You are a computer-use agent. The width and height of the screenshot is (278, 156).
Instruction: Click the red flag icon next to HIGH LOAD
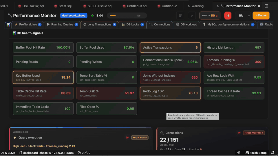(127, 138)
